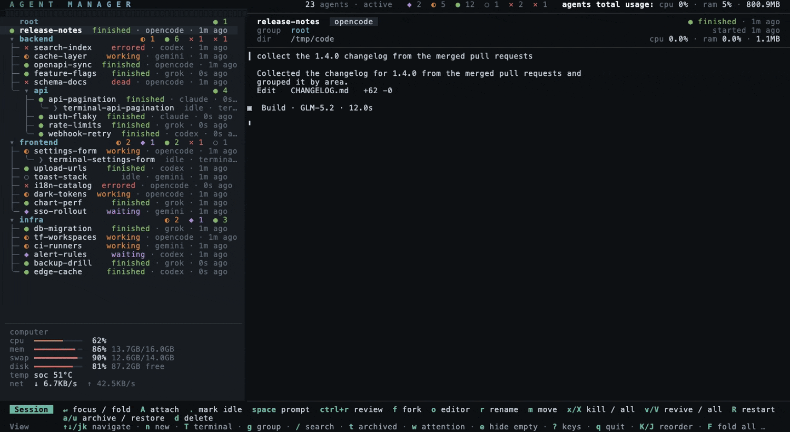Click the mem usage bar
The width and height of the screenshot is (790, 432).
(x=58, y=349)
